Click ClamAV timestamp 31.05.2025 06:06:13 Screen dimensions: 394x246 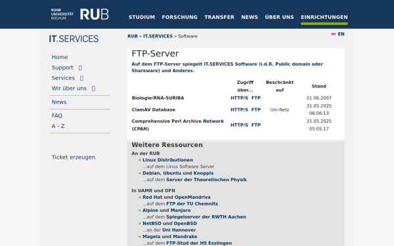click(x=319, y=110)
